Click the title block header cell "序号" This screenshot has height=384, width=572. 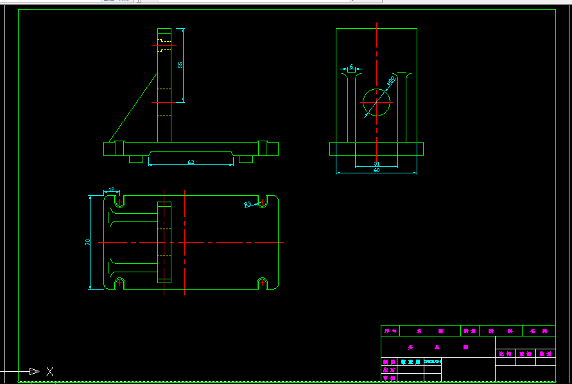(x=390, y=331)
